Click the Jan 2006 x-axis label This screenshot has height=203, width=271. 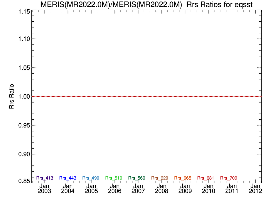(x=115, y=189)
